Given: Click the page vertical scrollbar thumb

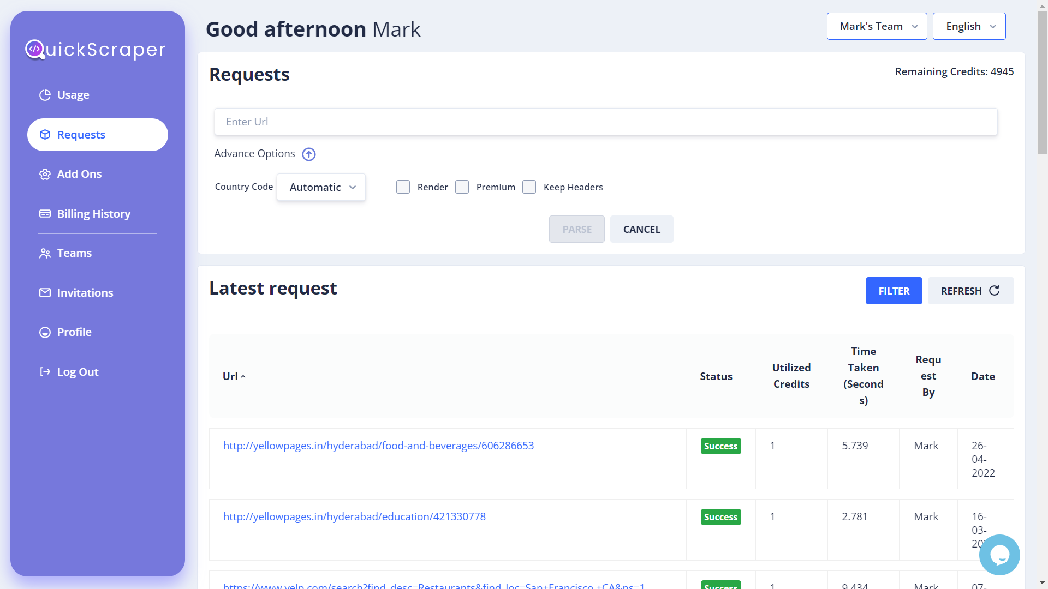Looking at the screenshot, I should 1042,83.
